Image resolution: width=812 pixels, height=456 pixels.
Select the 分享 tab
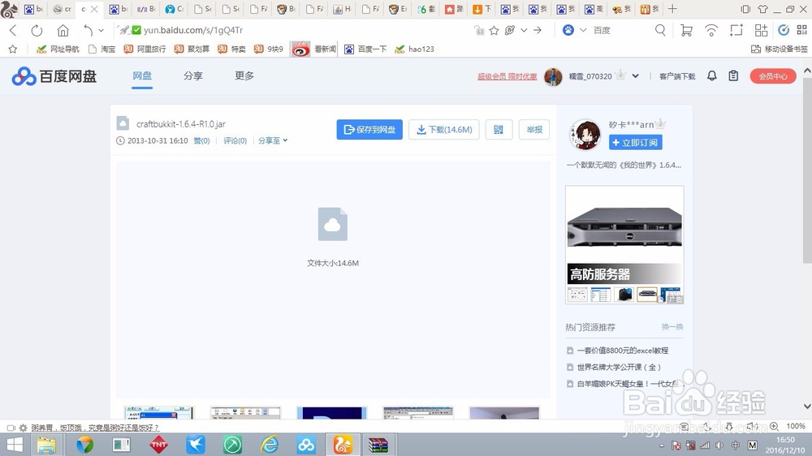tap(193, 76)
